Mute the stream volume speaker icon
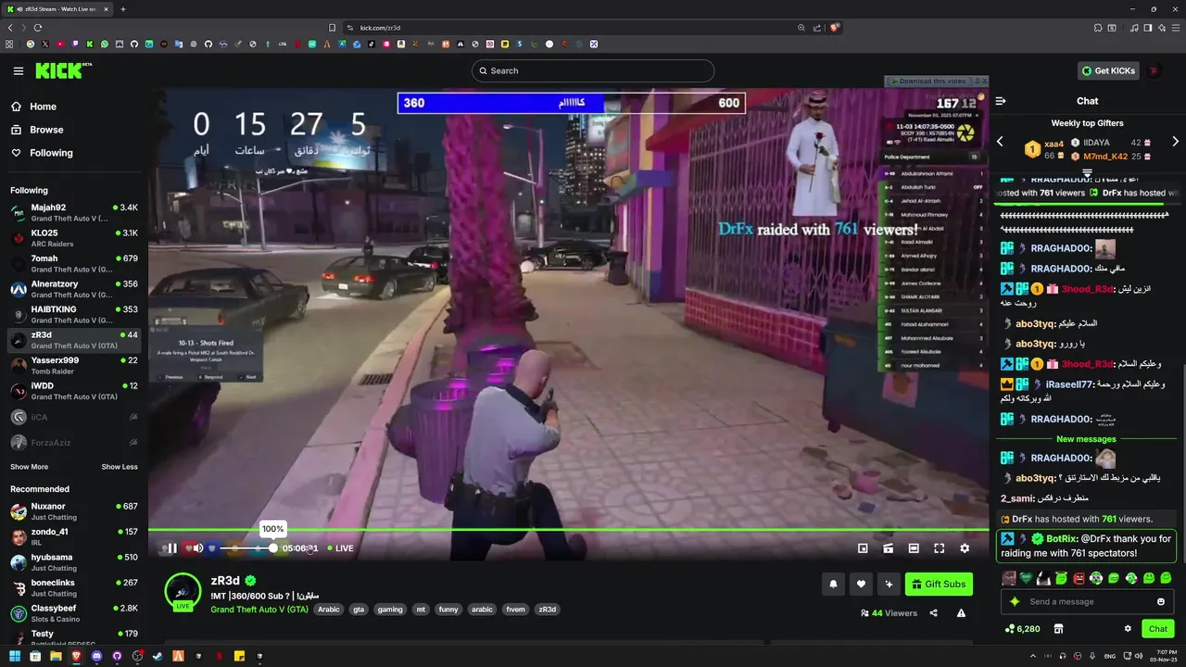This screenshot has width=1186, height=667. click(197, 548)
